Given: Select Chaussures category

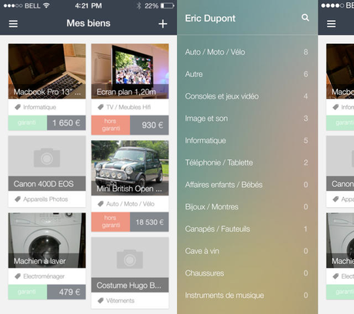Looking at the screenshot, I should [247, 273].
